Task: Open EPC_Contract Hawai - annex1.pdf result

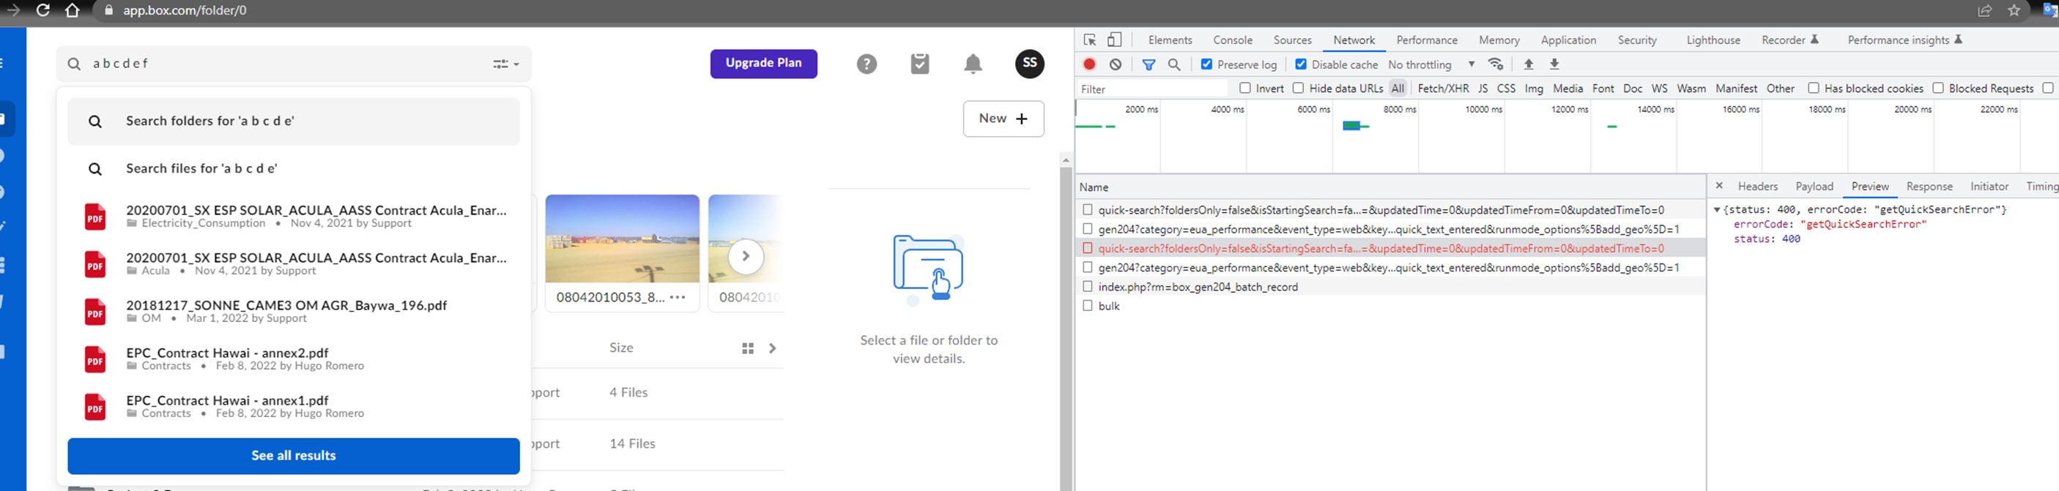Action: coord(293,405)
